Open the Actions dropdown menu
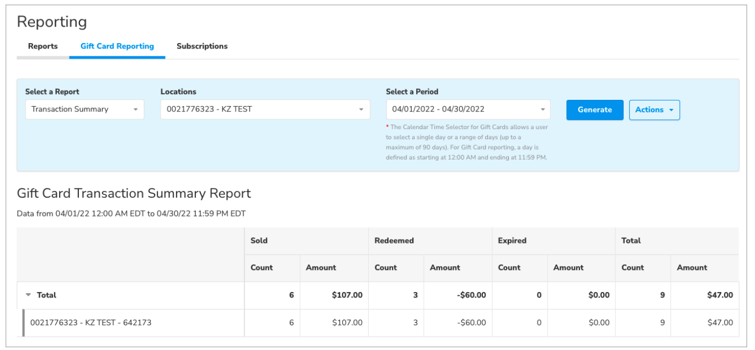Screen dimensions: 755x350 pos(654,110)
